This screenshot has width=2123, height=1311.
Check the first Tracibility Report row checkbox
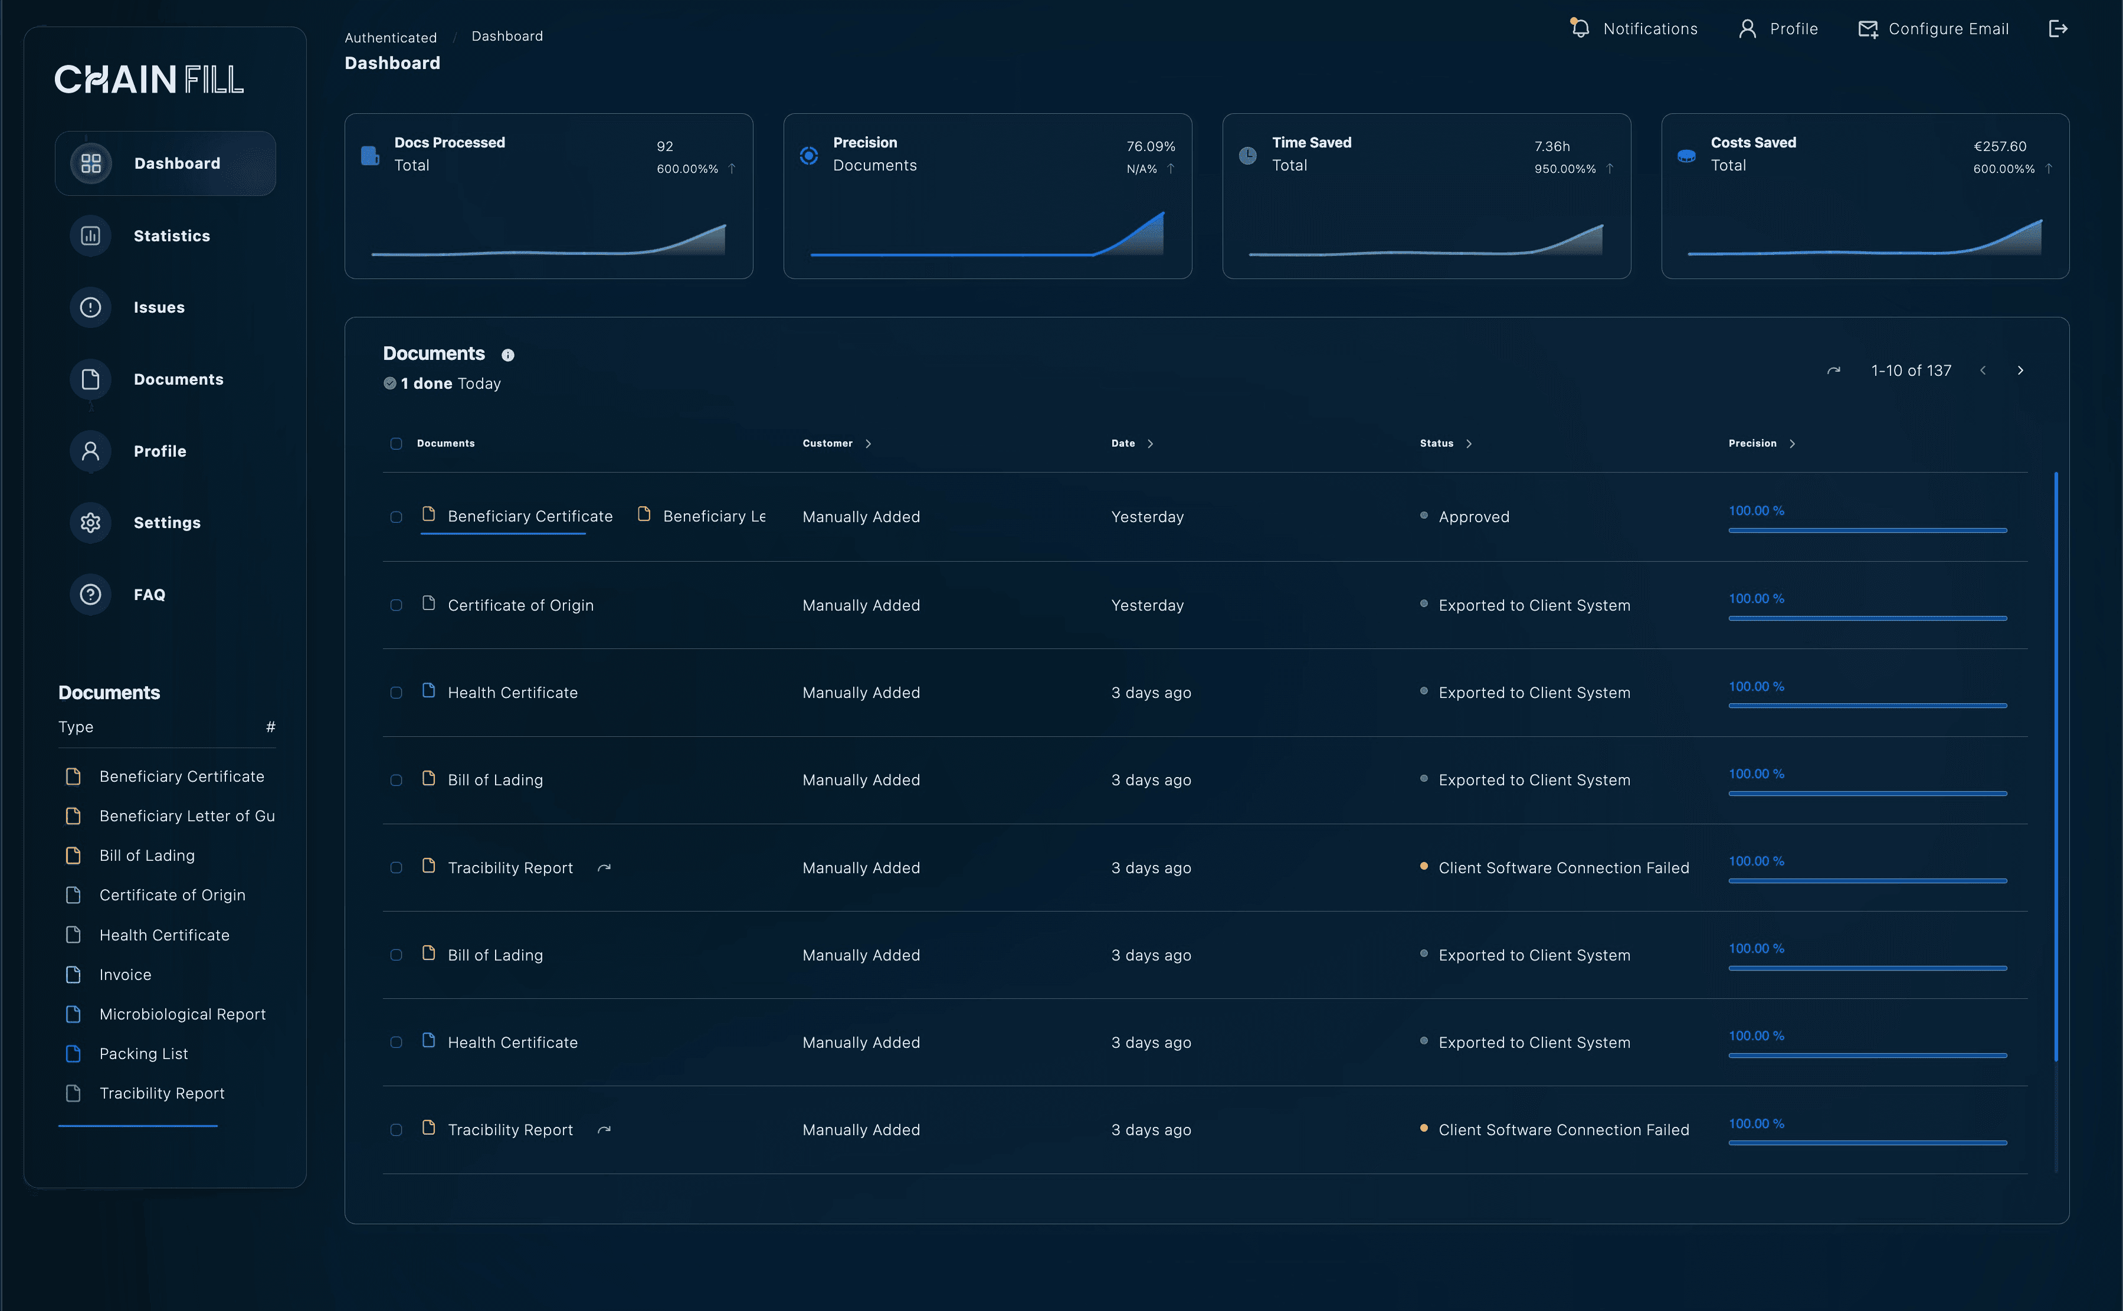396,868
